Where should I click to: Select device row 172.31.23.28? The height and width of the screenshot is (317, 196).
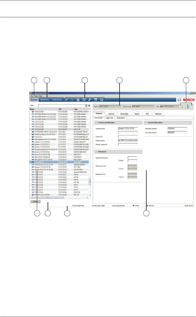tap(59, 192)
